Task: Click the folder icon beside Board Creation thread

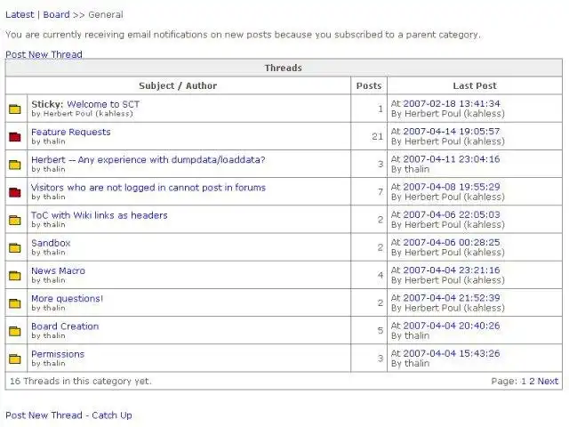Action: click(15, 331)
